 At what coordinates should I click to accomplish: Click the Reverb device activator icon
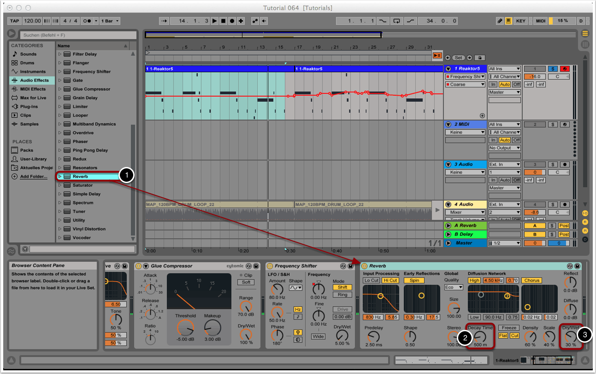click(364, 266)
